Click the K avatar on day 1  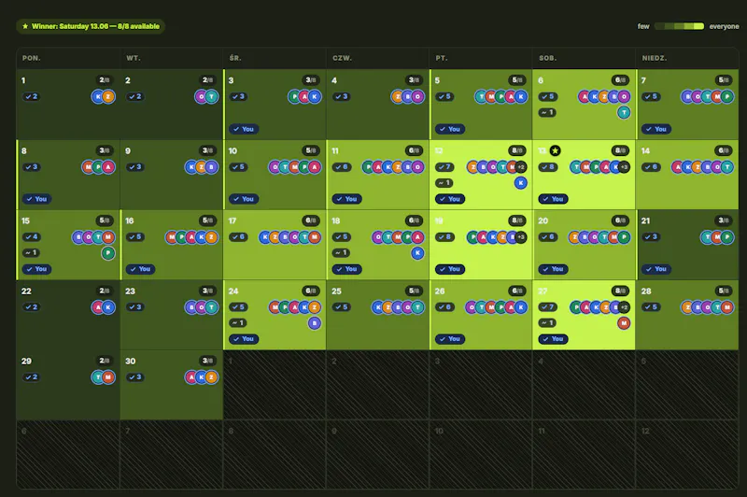pos(98,97)
